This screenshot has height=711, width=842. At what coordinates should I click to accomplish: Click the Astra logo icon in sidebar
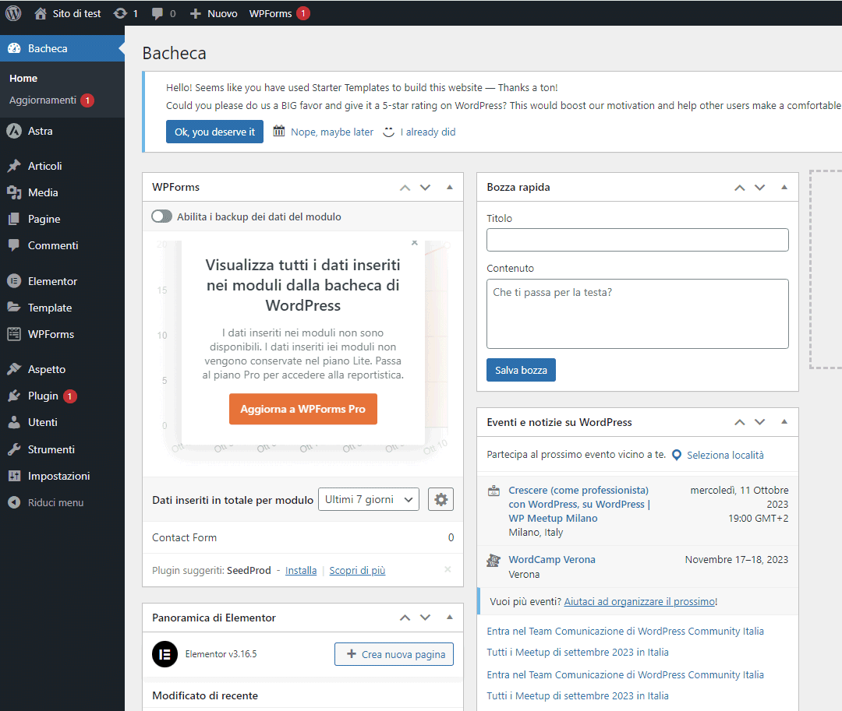tap(14, 131)
